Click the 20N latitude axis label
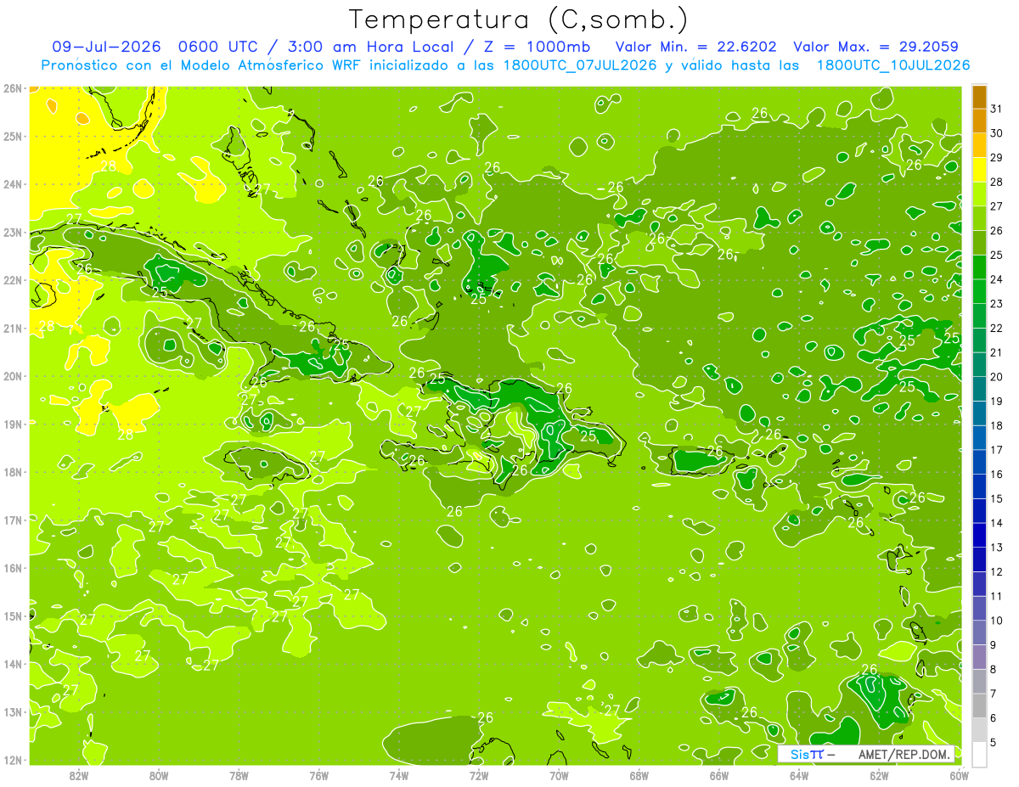The image size is (1019, 787). [12, 375]
